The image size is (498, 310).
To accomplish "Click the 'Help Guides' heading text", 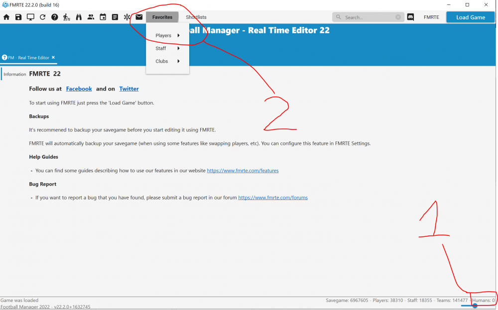I will [43, 157].
